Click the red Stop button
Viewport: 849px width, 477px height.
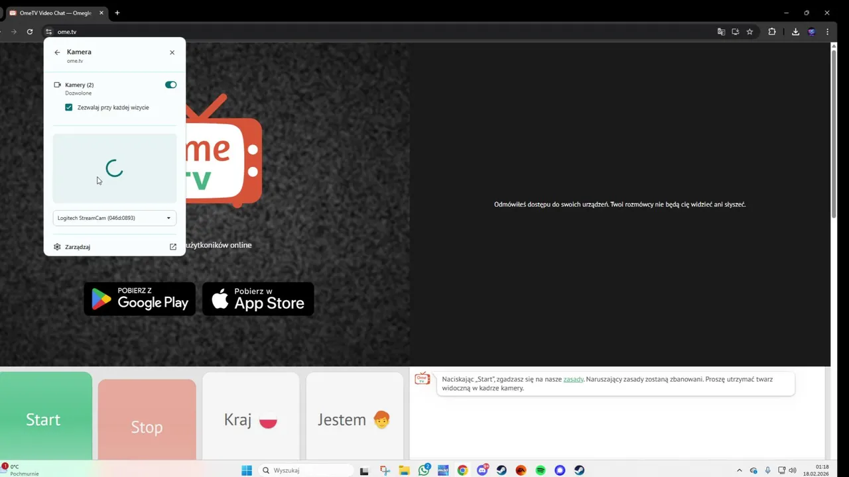click(x=147, y=420)
